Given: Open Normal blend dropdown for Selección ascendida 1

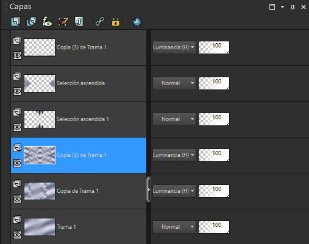Looking at the screenshot, I should (174, 119).
